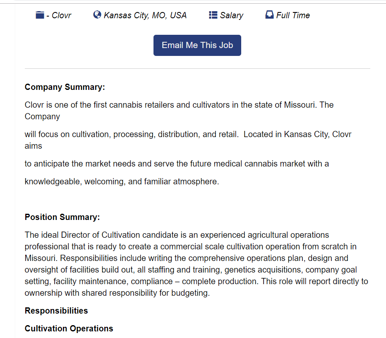The height and width of the screenshot is (338, 386).
Task: Click the "The ideal Director of Cultivation" line
Action: point(177,235)
